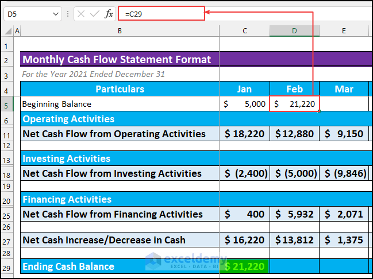373x279 pixels.
Task: Click the $5,932 financing cash flow cell
Action: click(x=294, y=214)
